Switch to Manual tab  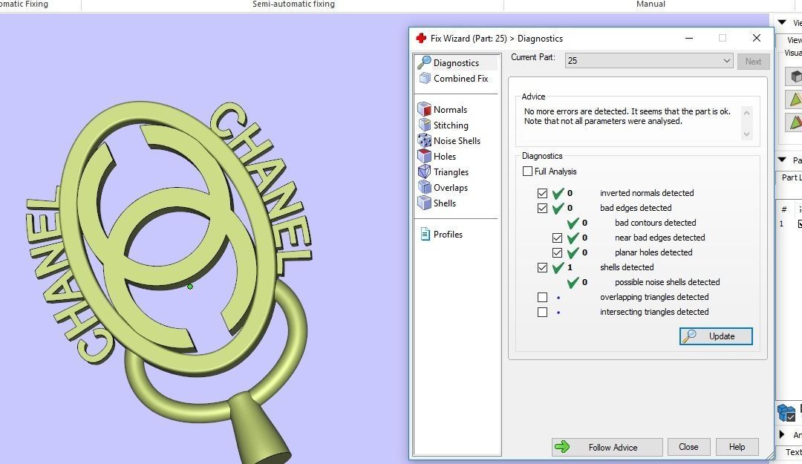point(651,4)
